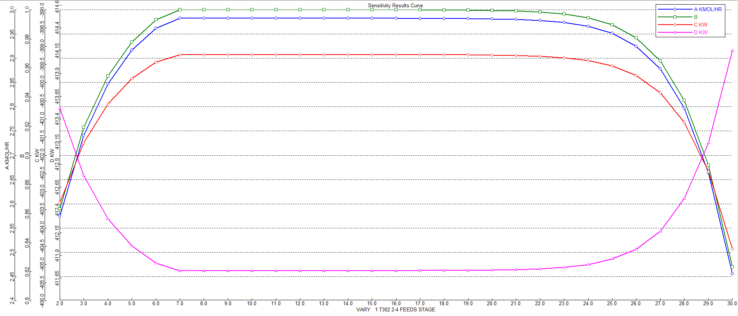Click the rotated C KW y-axis title
Screen dimensions: 738x316
pyautogui.click(x=37, y=155)
